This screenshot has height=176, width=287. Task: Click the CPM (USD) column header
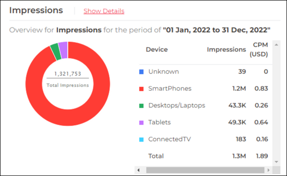click(x=259, y=49)
